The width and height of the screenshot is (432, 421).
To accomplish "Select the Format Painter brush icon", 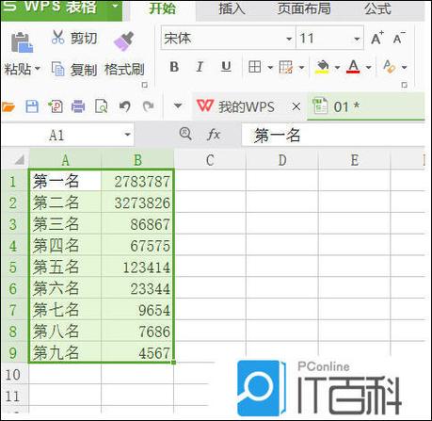I will pos(123,40).
